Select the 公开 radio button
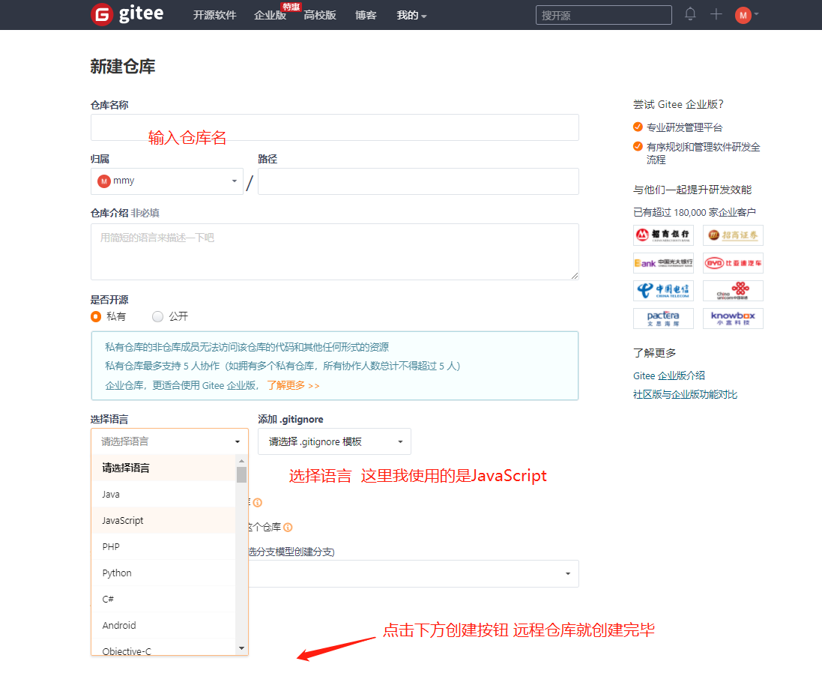This screenshot has height=676, width=822. point(157,316)
